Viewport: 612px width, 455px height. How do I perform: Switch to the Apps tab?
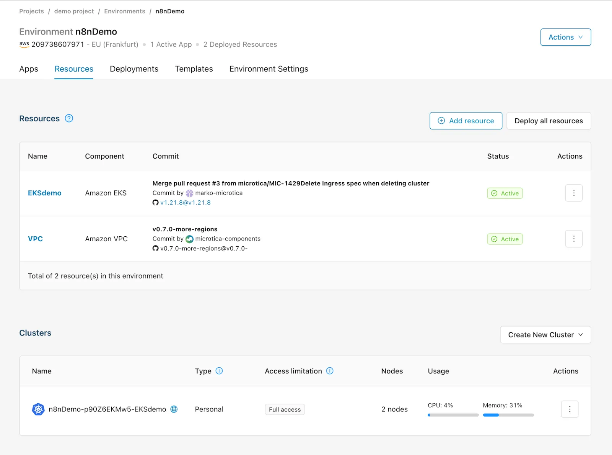(x=29, y=69)
